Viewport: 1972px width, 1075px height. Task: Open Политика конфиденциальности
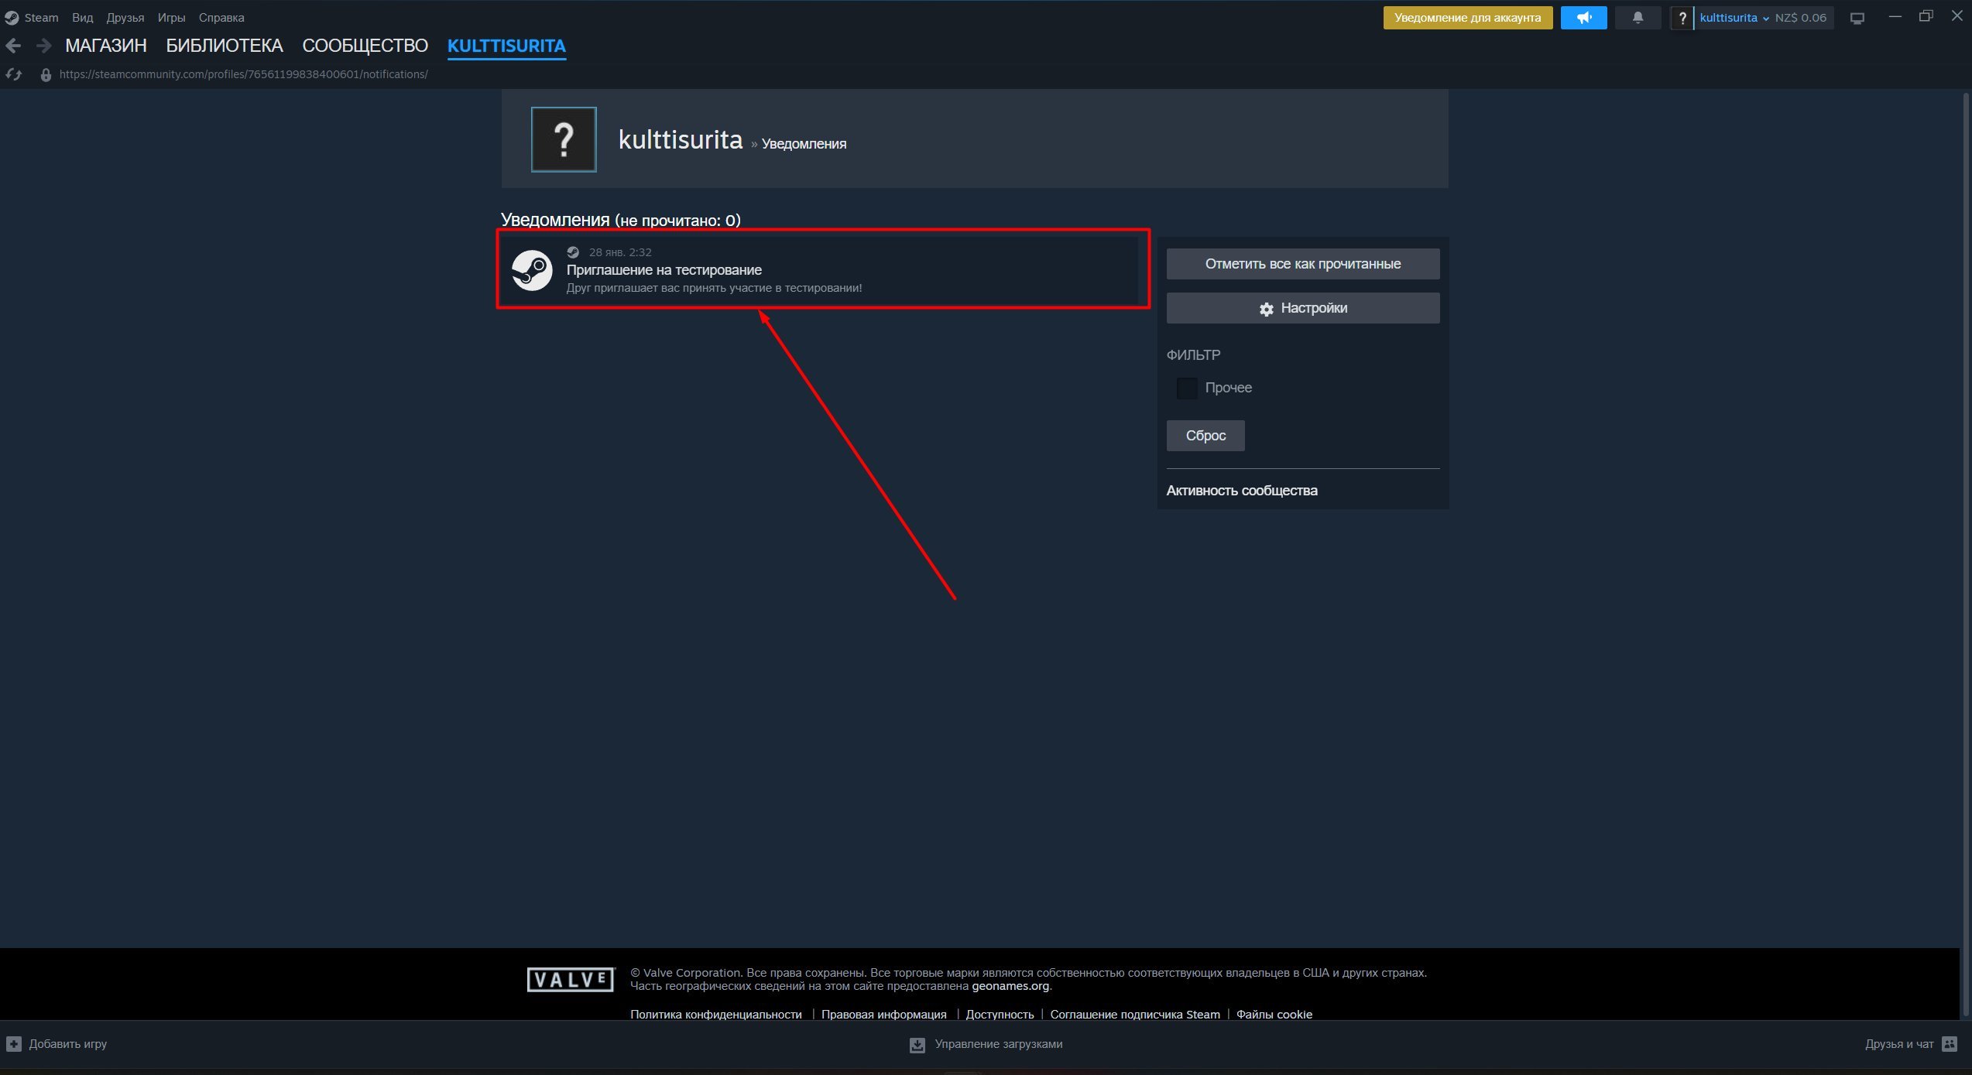716,1015
